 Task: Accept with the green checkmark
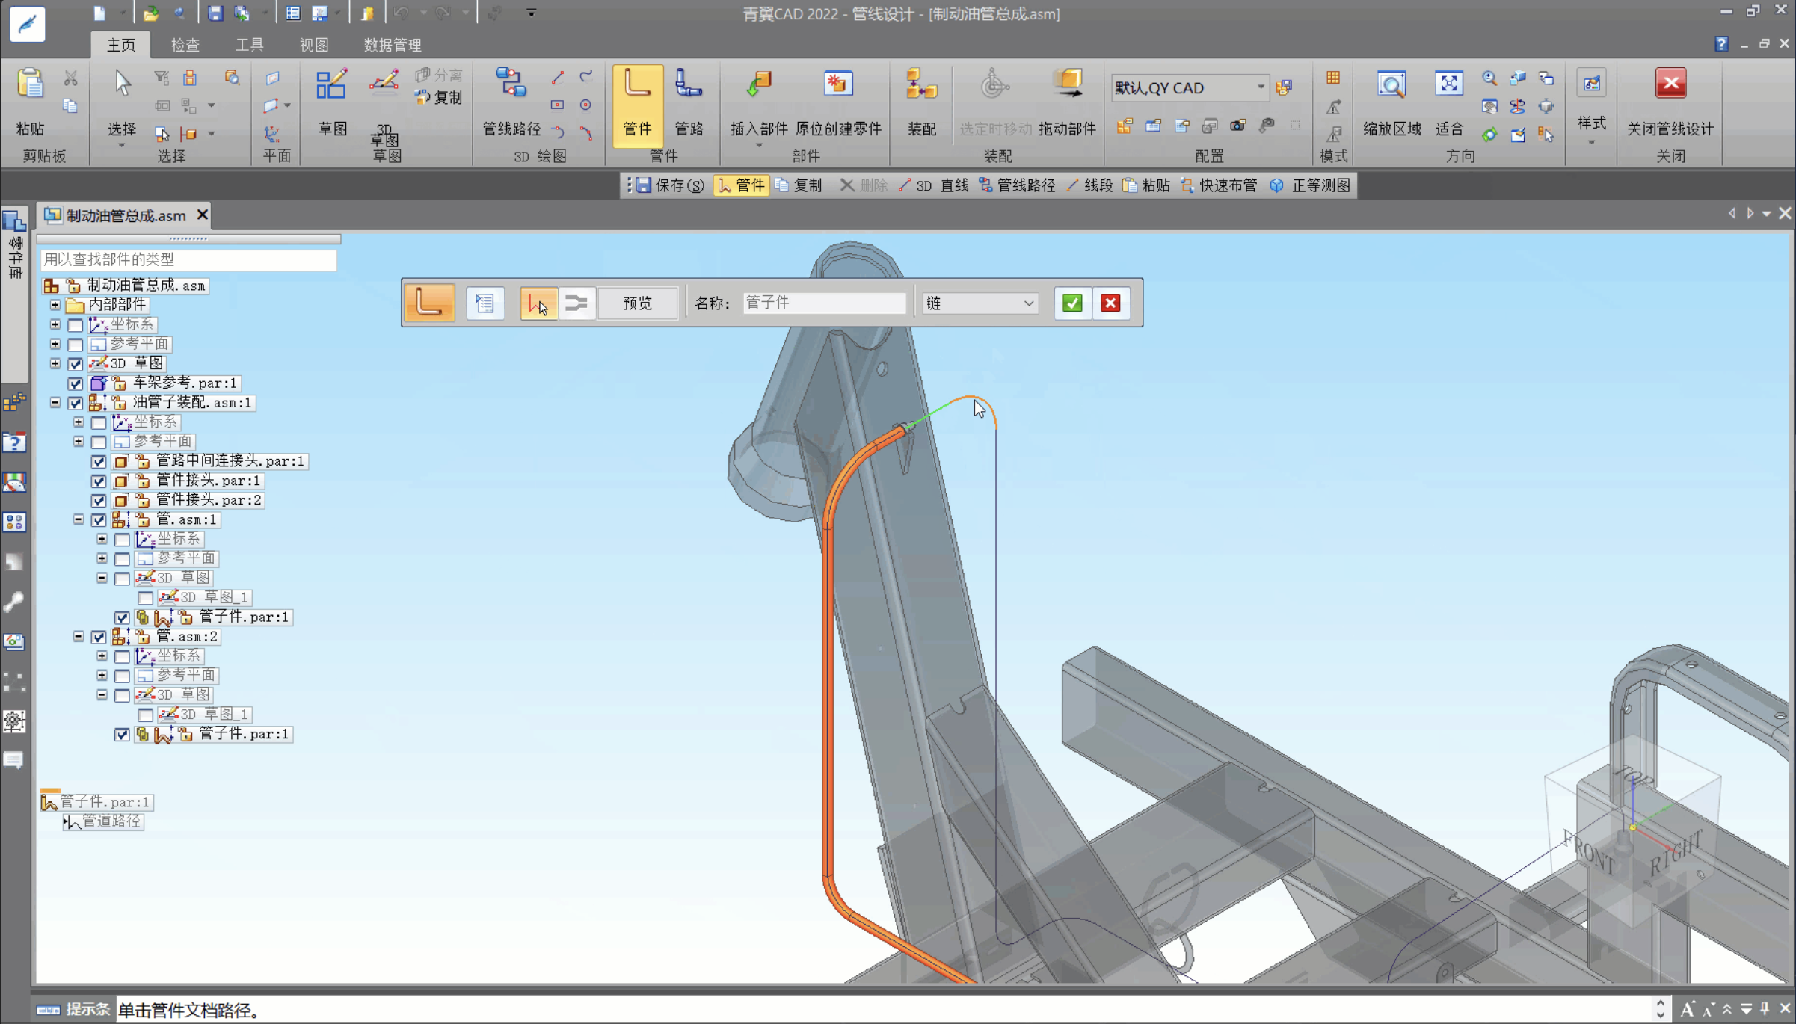pos(1072,303)
